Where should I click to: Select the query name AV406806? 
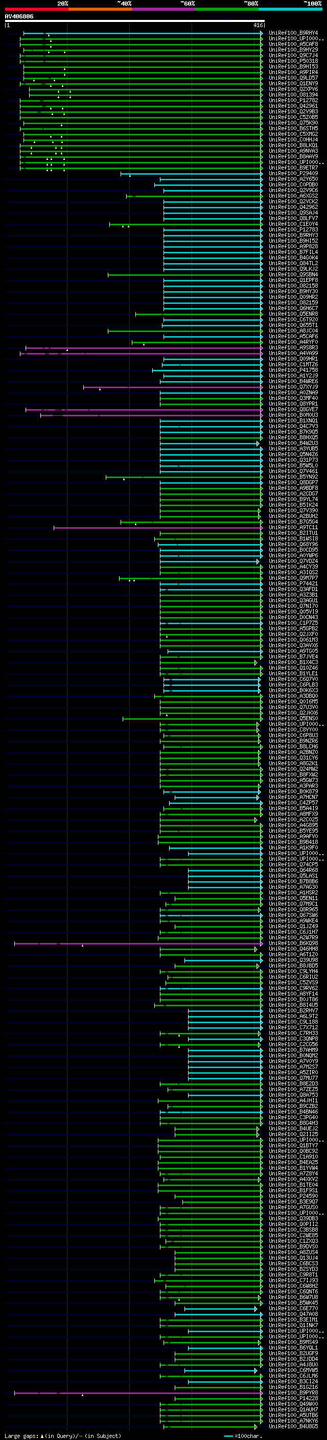pos(19,17)
